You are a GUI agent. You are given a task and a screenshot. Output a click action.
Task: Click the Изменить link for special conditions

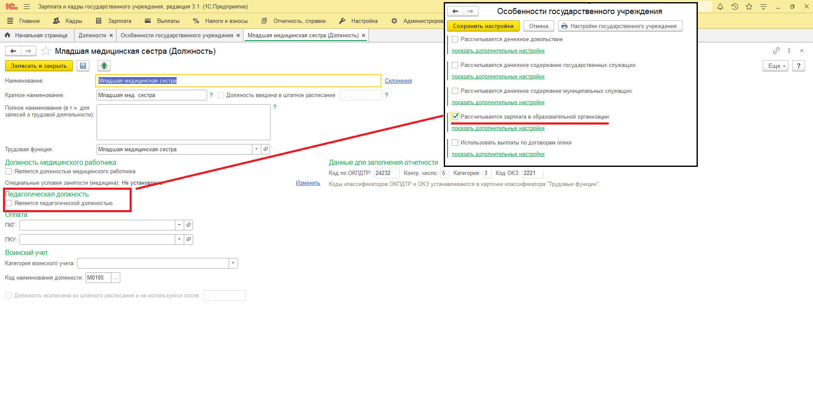coord(308,183)
